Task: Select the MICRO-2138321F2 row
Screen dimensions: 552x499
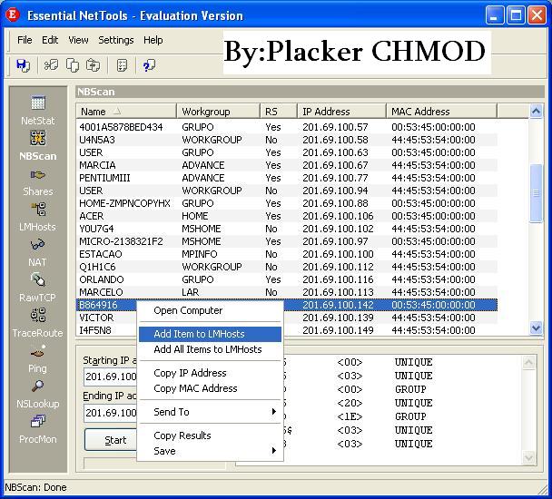Action: (287, 241)
